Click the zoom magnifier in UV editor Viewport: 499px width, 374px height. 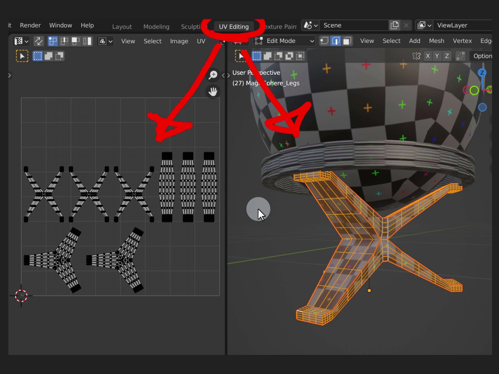tap(213, 75)
